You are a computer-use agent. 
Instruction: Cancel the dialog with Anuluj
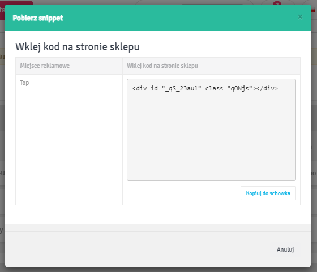tap(285, 249)
